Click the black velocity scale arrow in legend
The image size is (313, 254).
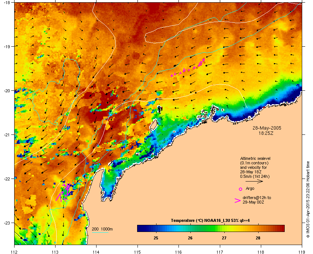point(254,182)
